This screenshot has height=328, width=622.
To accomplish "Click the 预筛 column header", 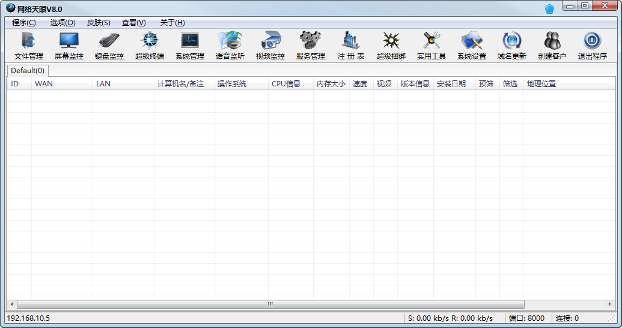I will coord(487,84).
